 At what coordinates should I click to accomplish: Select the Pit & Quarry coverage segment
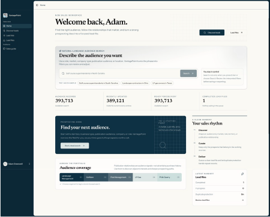click(x=169, y=177)
